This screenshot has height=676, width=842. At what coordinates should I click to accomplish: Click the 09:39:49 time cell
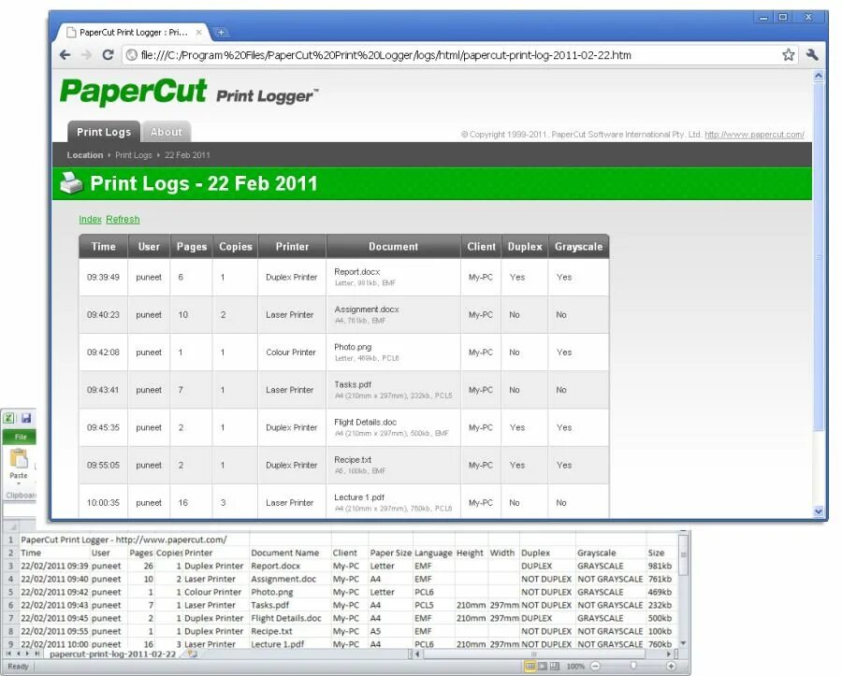click(x=103, y=277)
